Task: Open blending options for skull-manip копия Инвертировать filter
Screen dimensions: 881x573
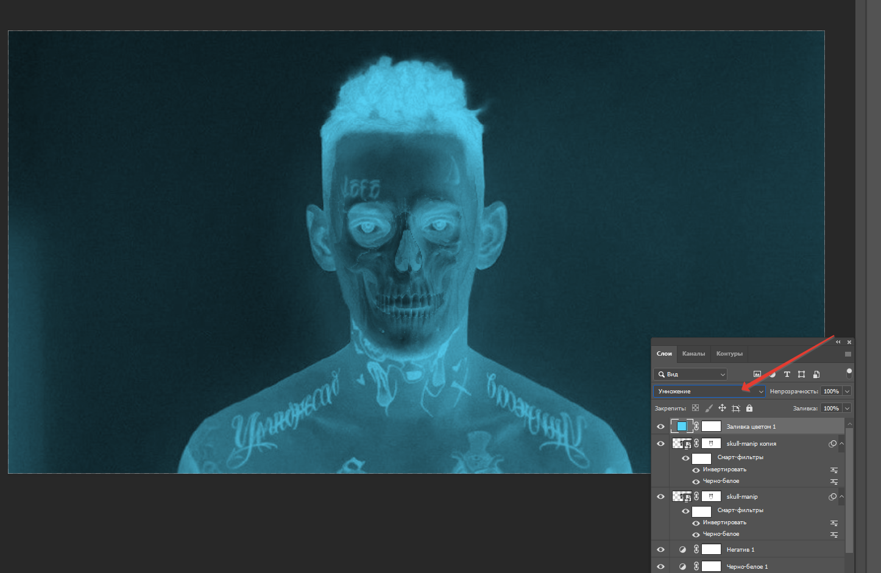Action: [834, 470]
